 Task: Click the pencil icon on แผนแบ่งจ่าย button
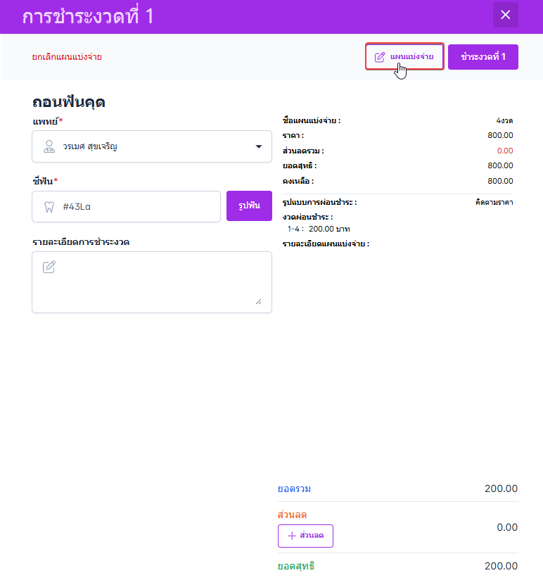pyautogui.click(x=380, y=57)
